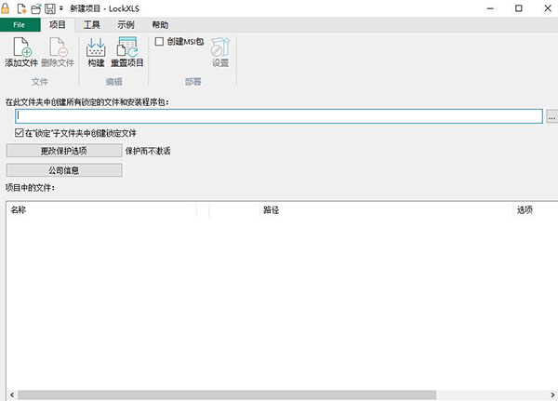Close the LockXLS window
Image resolution: width=558 pixels, height=401 pixels.
(x=548, y=8)
